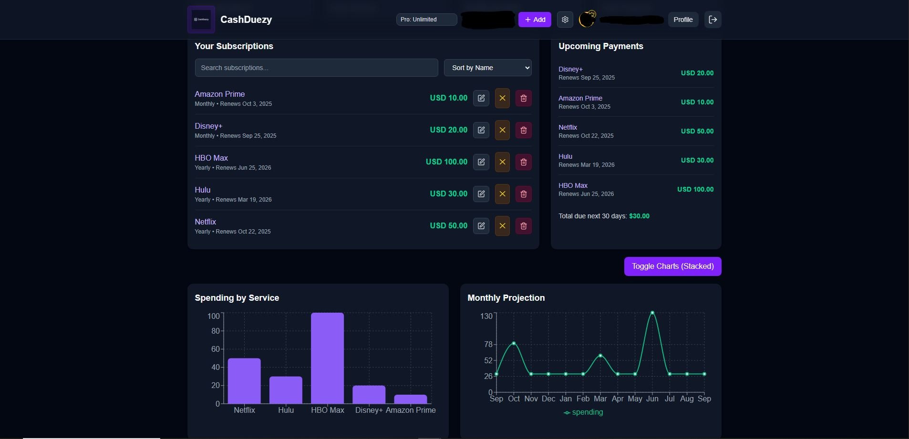Screen dimensions: 909x439
Task: Select Amazon Prime in Upcoming Payments
Action: click(580, 98)
